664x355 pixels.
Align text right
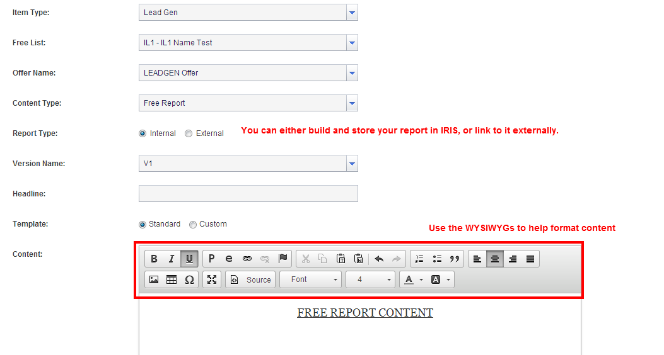click(x=513, y=259)
